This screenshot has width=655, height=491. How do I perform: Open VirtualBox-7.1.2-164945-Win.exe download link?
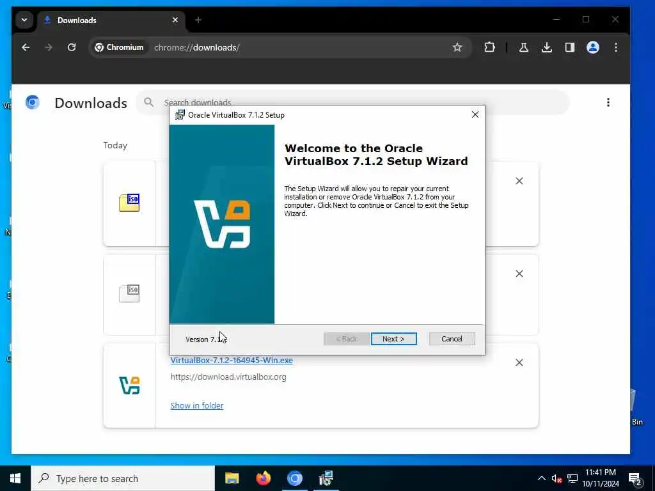(232, 361)
